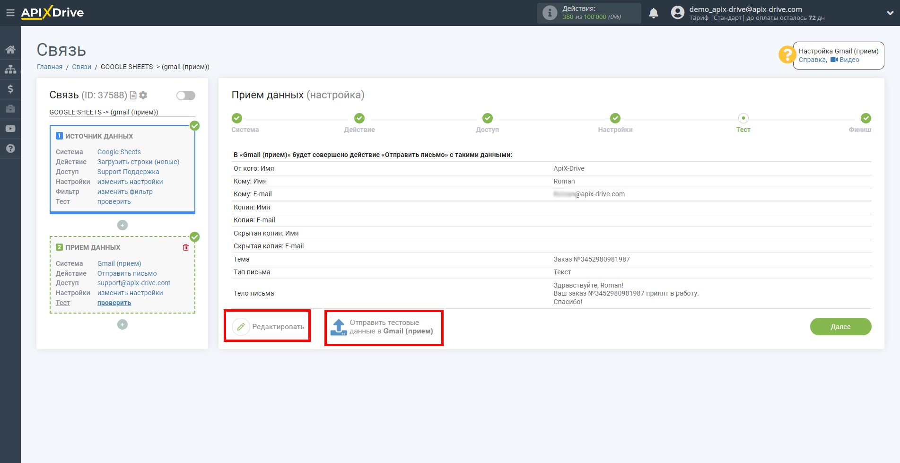Delete the Прием данных block trash icon
Image resolution: width=900 pixels, height=463 pixels.
[186, 247]
